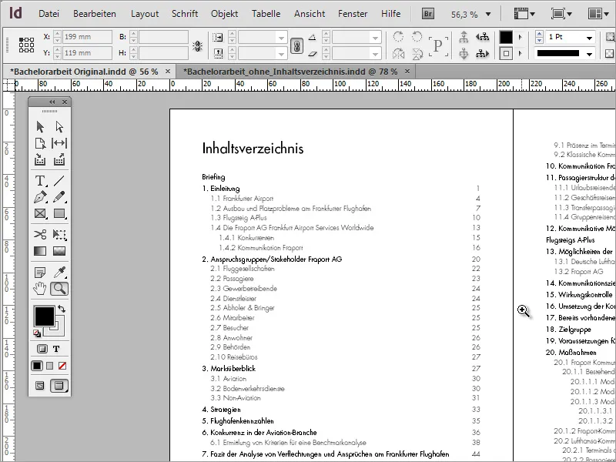This screenshot has height=462, width=616.
Task: Select the Free Transform tool
Action: pos(59,235)
